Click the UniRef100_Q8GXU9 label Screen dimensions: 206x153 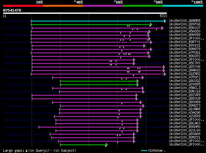[185, 99]
